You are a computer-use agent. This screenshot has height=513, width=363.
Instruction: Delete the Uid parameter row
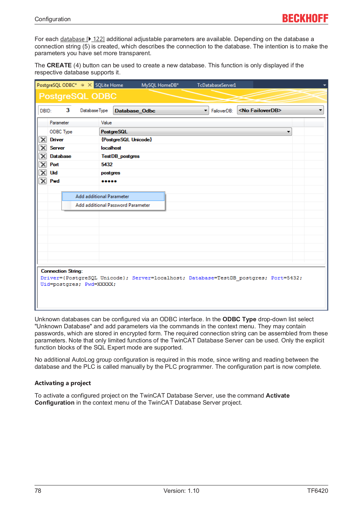43,173
